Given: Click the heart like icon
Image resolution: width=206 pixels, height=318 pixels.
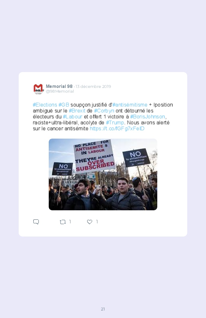Looking at the screenshot, I should point(90,222).
